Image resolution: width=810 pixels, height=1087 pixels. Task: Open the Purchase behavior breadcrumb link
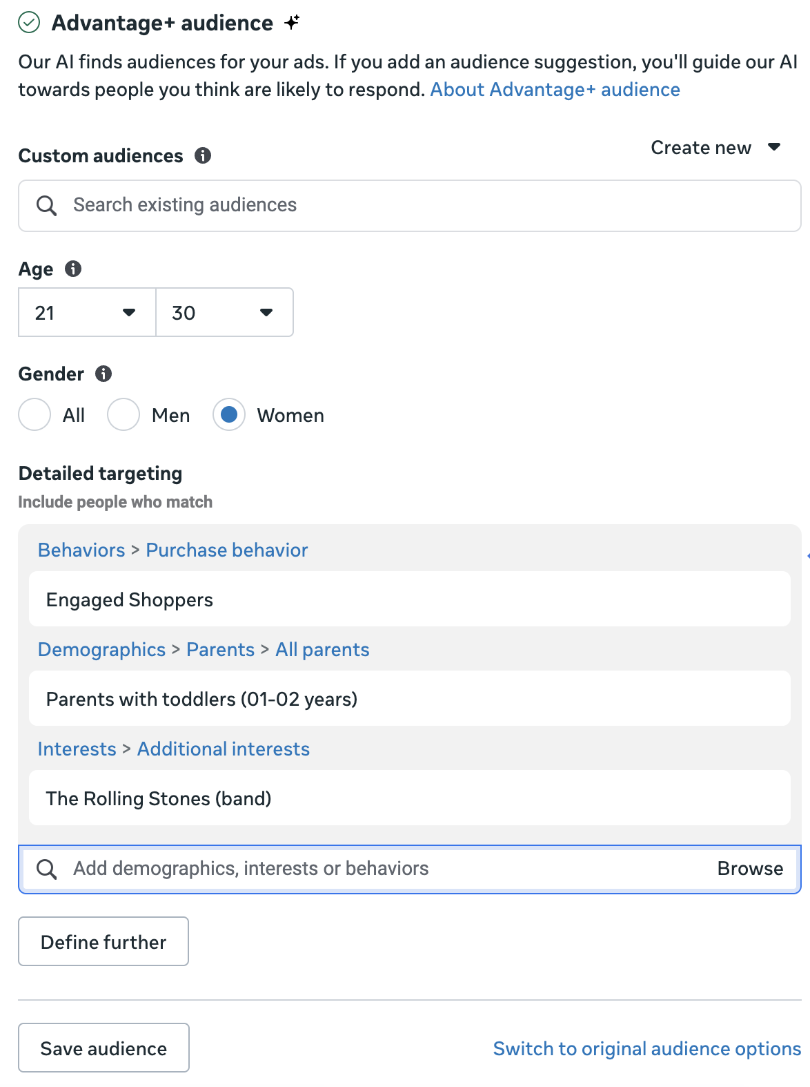[x=226, y=550]
